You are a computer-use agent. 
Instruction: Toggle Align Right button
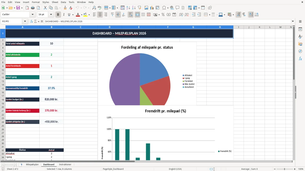point(105,15)
